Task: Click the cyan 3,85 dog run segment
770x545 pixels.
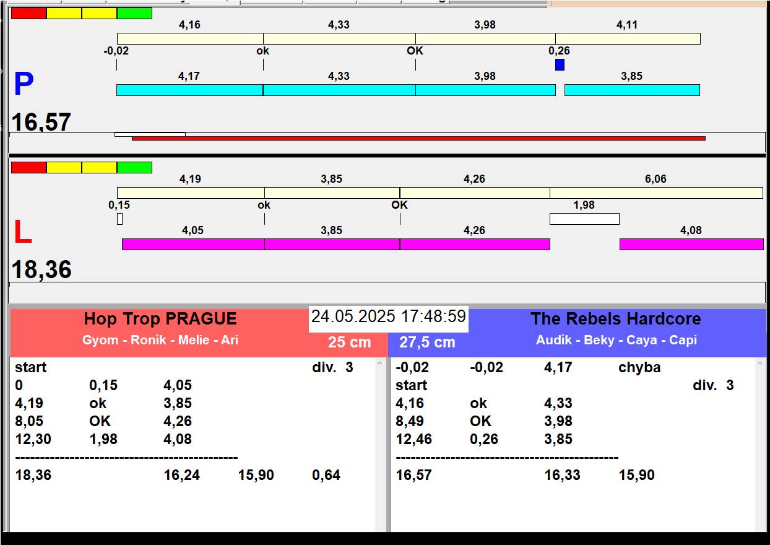Action: coord(632,90)
